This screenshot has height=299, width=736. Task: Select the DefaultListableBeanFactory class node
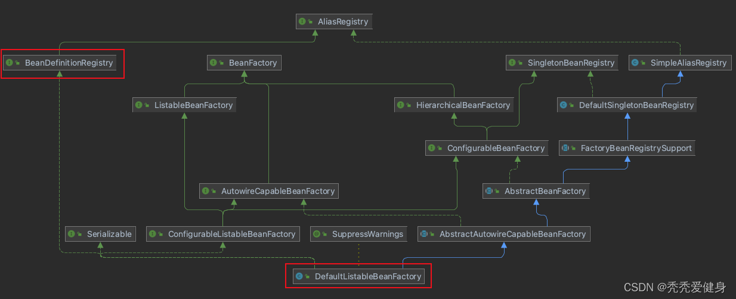tap(359, 276)
